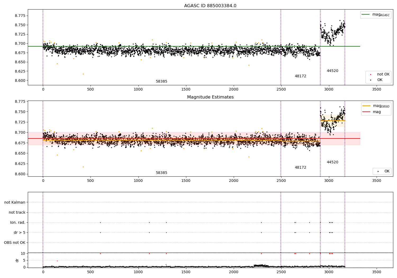Screen dimensions: 397x278
Task: Click the '58385' label in the top plot
Action: [161, 82]
